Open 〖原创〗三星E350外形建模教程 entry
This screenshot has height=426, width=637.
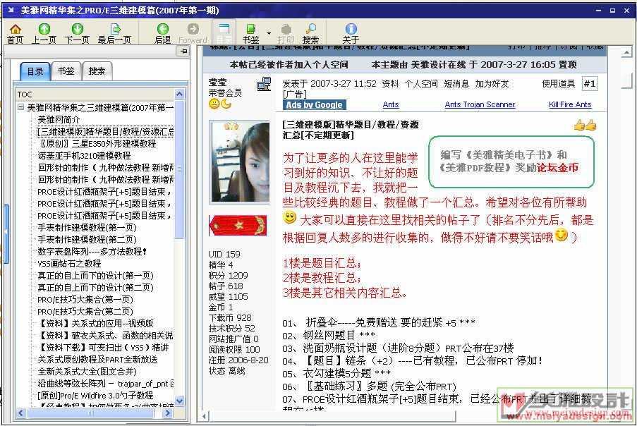pos(97,144)
